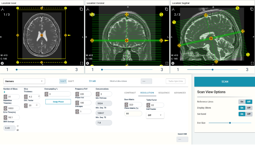Open the Half Fourier dropdown
Screen dimensions: 255x145
[155, 115]
